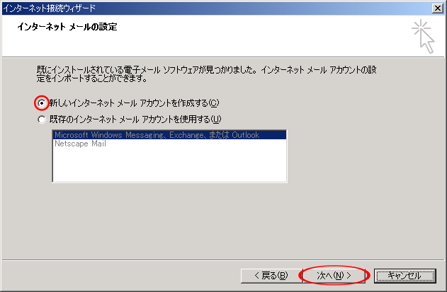This screenshot has width=447, height=292.
Task: Close the Internet Connection Wizard window
Action: coord(438,7)
